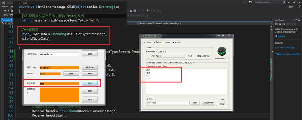Click the bookmark icon in the toolbar

147,11
